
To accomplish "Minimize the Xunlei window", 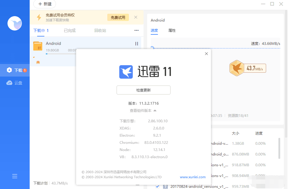I will 263,4.
